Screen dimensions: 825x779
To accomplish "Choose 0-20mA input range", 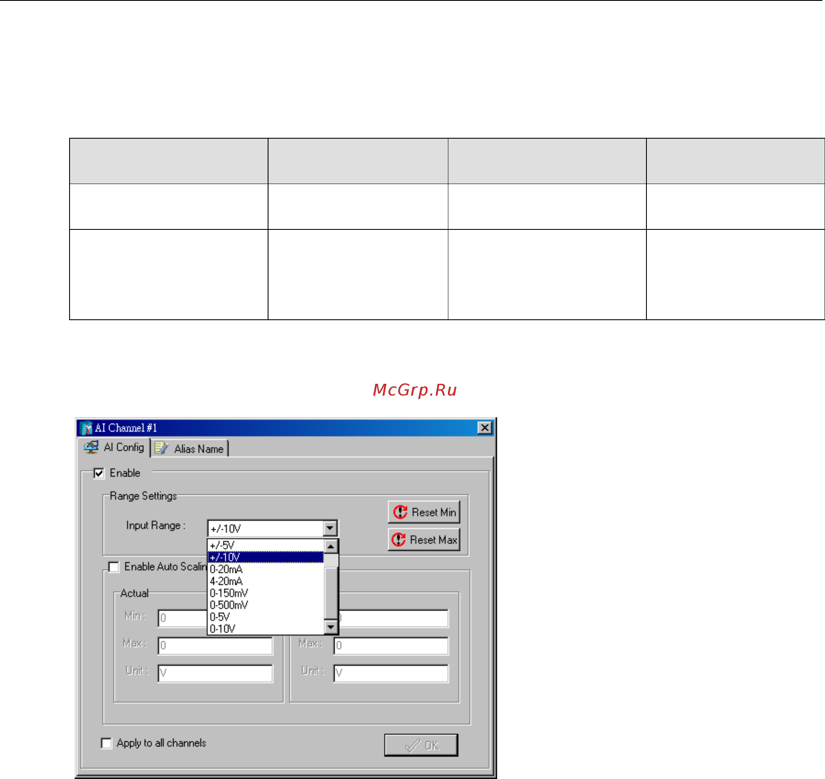I will coord(266,570).
